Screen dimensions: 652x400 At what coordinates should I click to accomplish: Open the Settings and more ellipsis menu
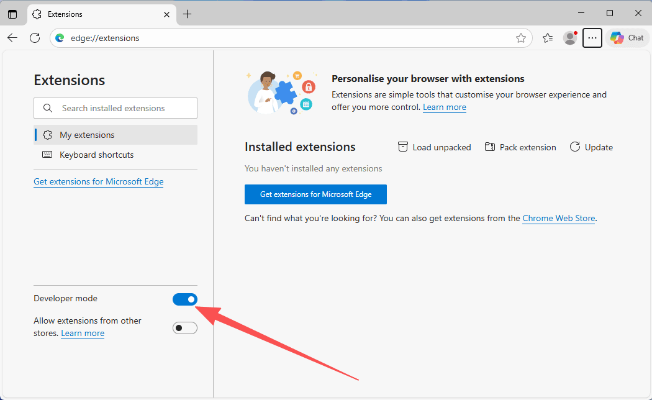pyautogui.click(x=592, y=38)
